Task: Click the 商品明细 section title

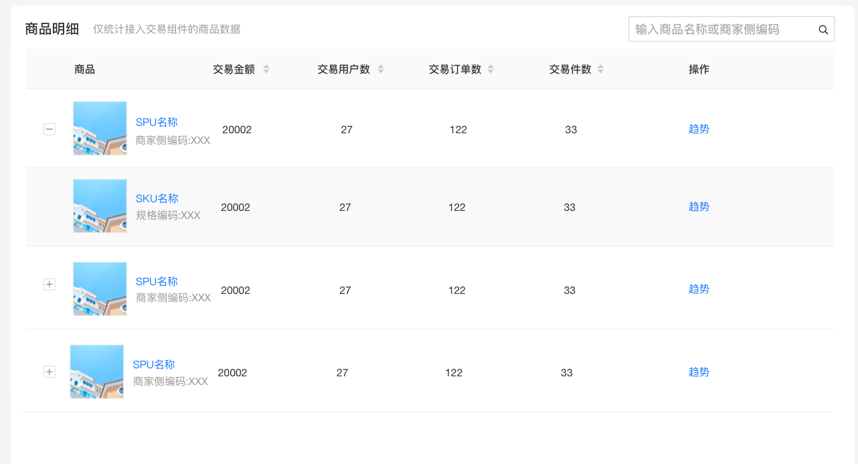Action: [x=52, y=29]
